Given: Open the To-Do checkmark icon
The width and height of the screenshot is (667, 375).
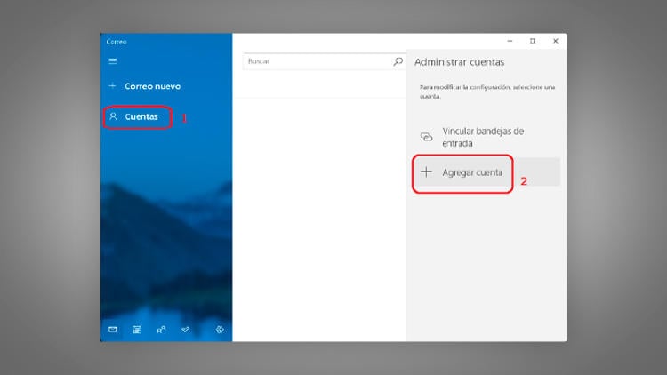Looking at the screenshot, I should pyautogui.click(x=186, y=330).
